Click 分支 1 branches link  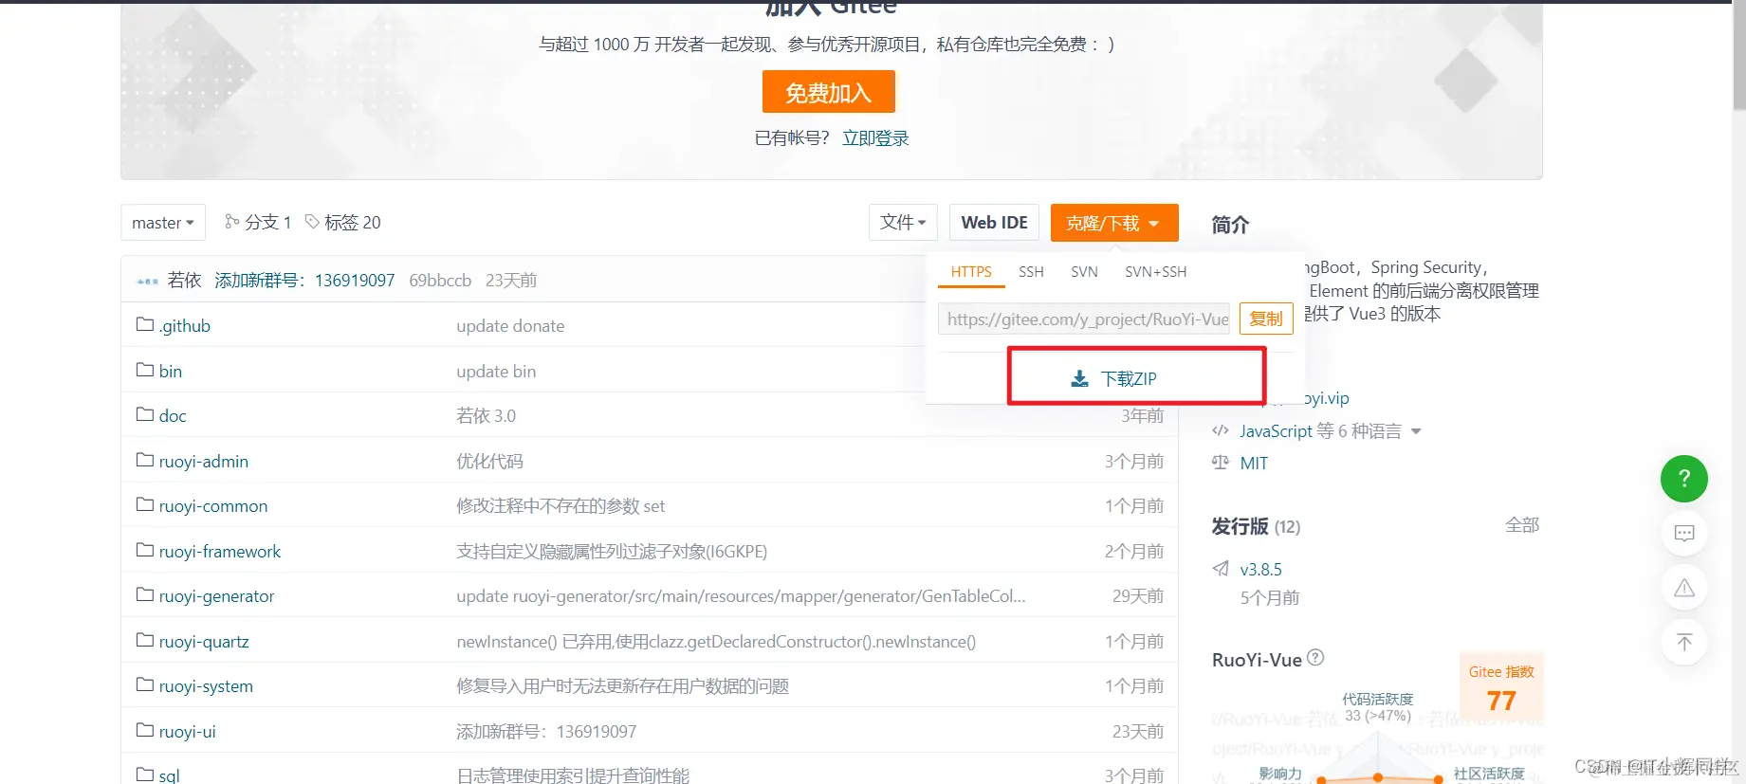click(267, 222)
